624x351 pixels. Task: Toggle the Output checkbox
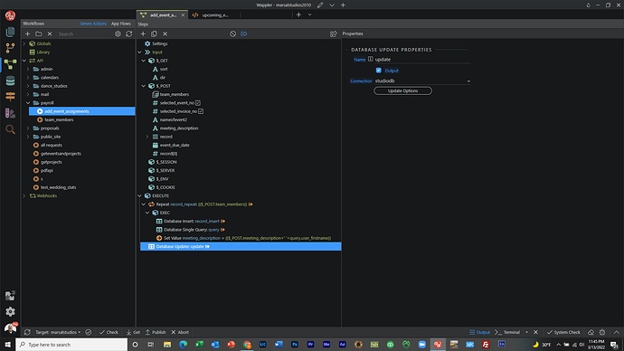[x=378, y=71]
